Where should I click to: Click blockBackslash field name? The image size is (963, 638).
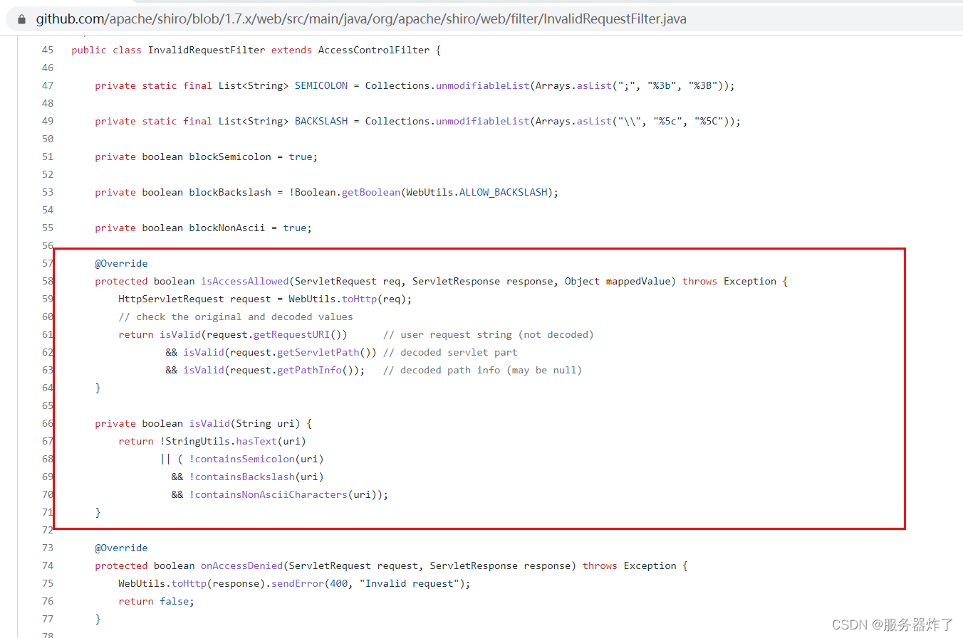230,192
